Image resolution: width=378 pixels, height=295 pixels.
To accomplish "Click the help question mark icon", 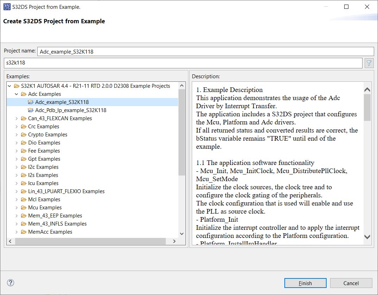I will pyautogui.click(x=10, y=283).
